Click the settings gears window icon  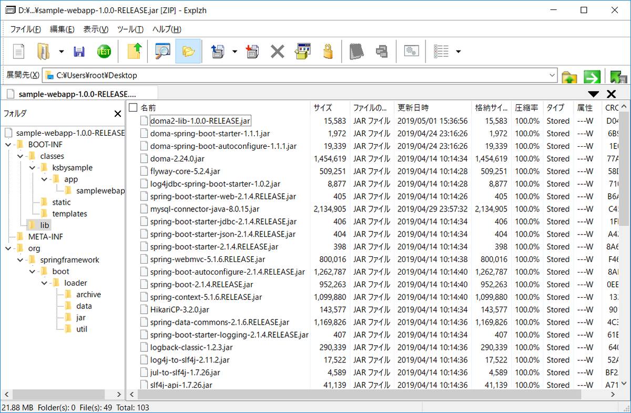(411, 52)
